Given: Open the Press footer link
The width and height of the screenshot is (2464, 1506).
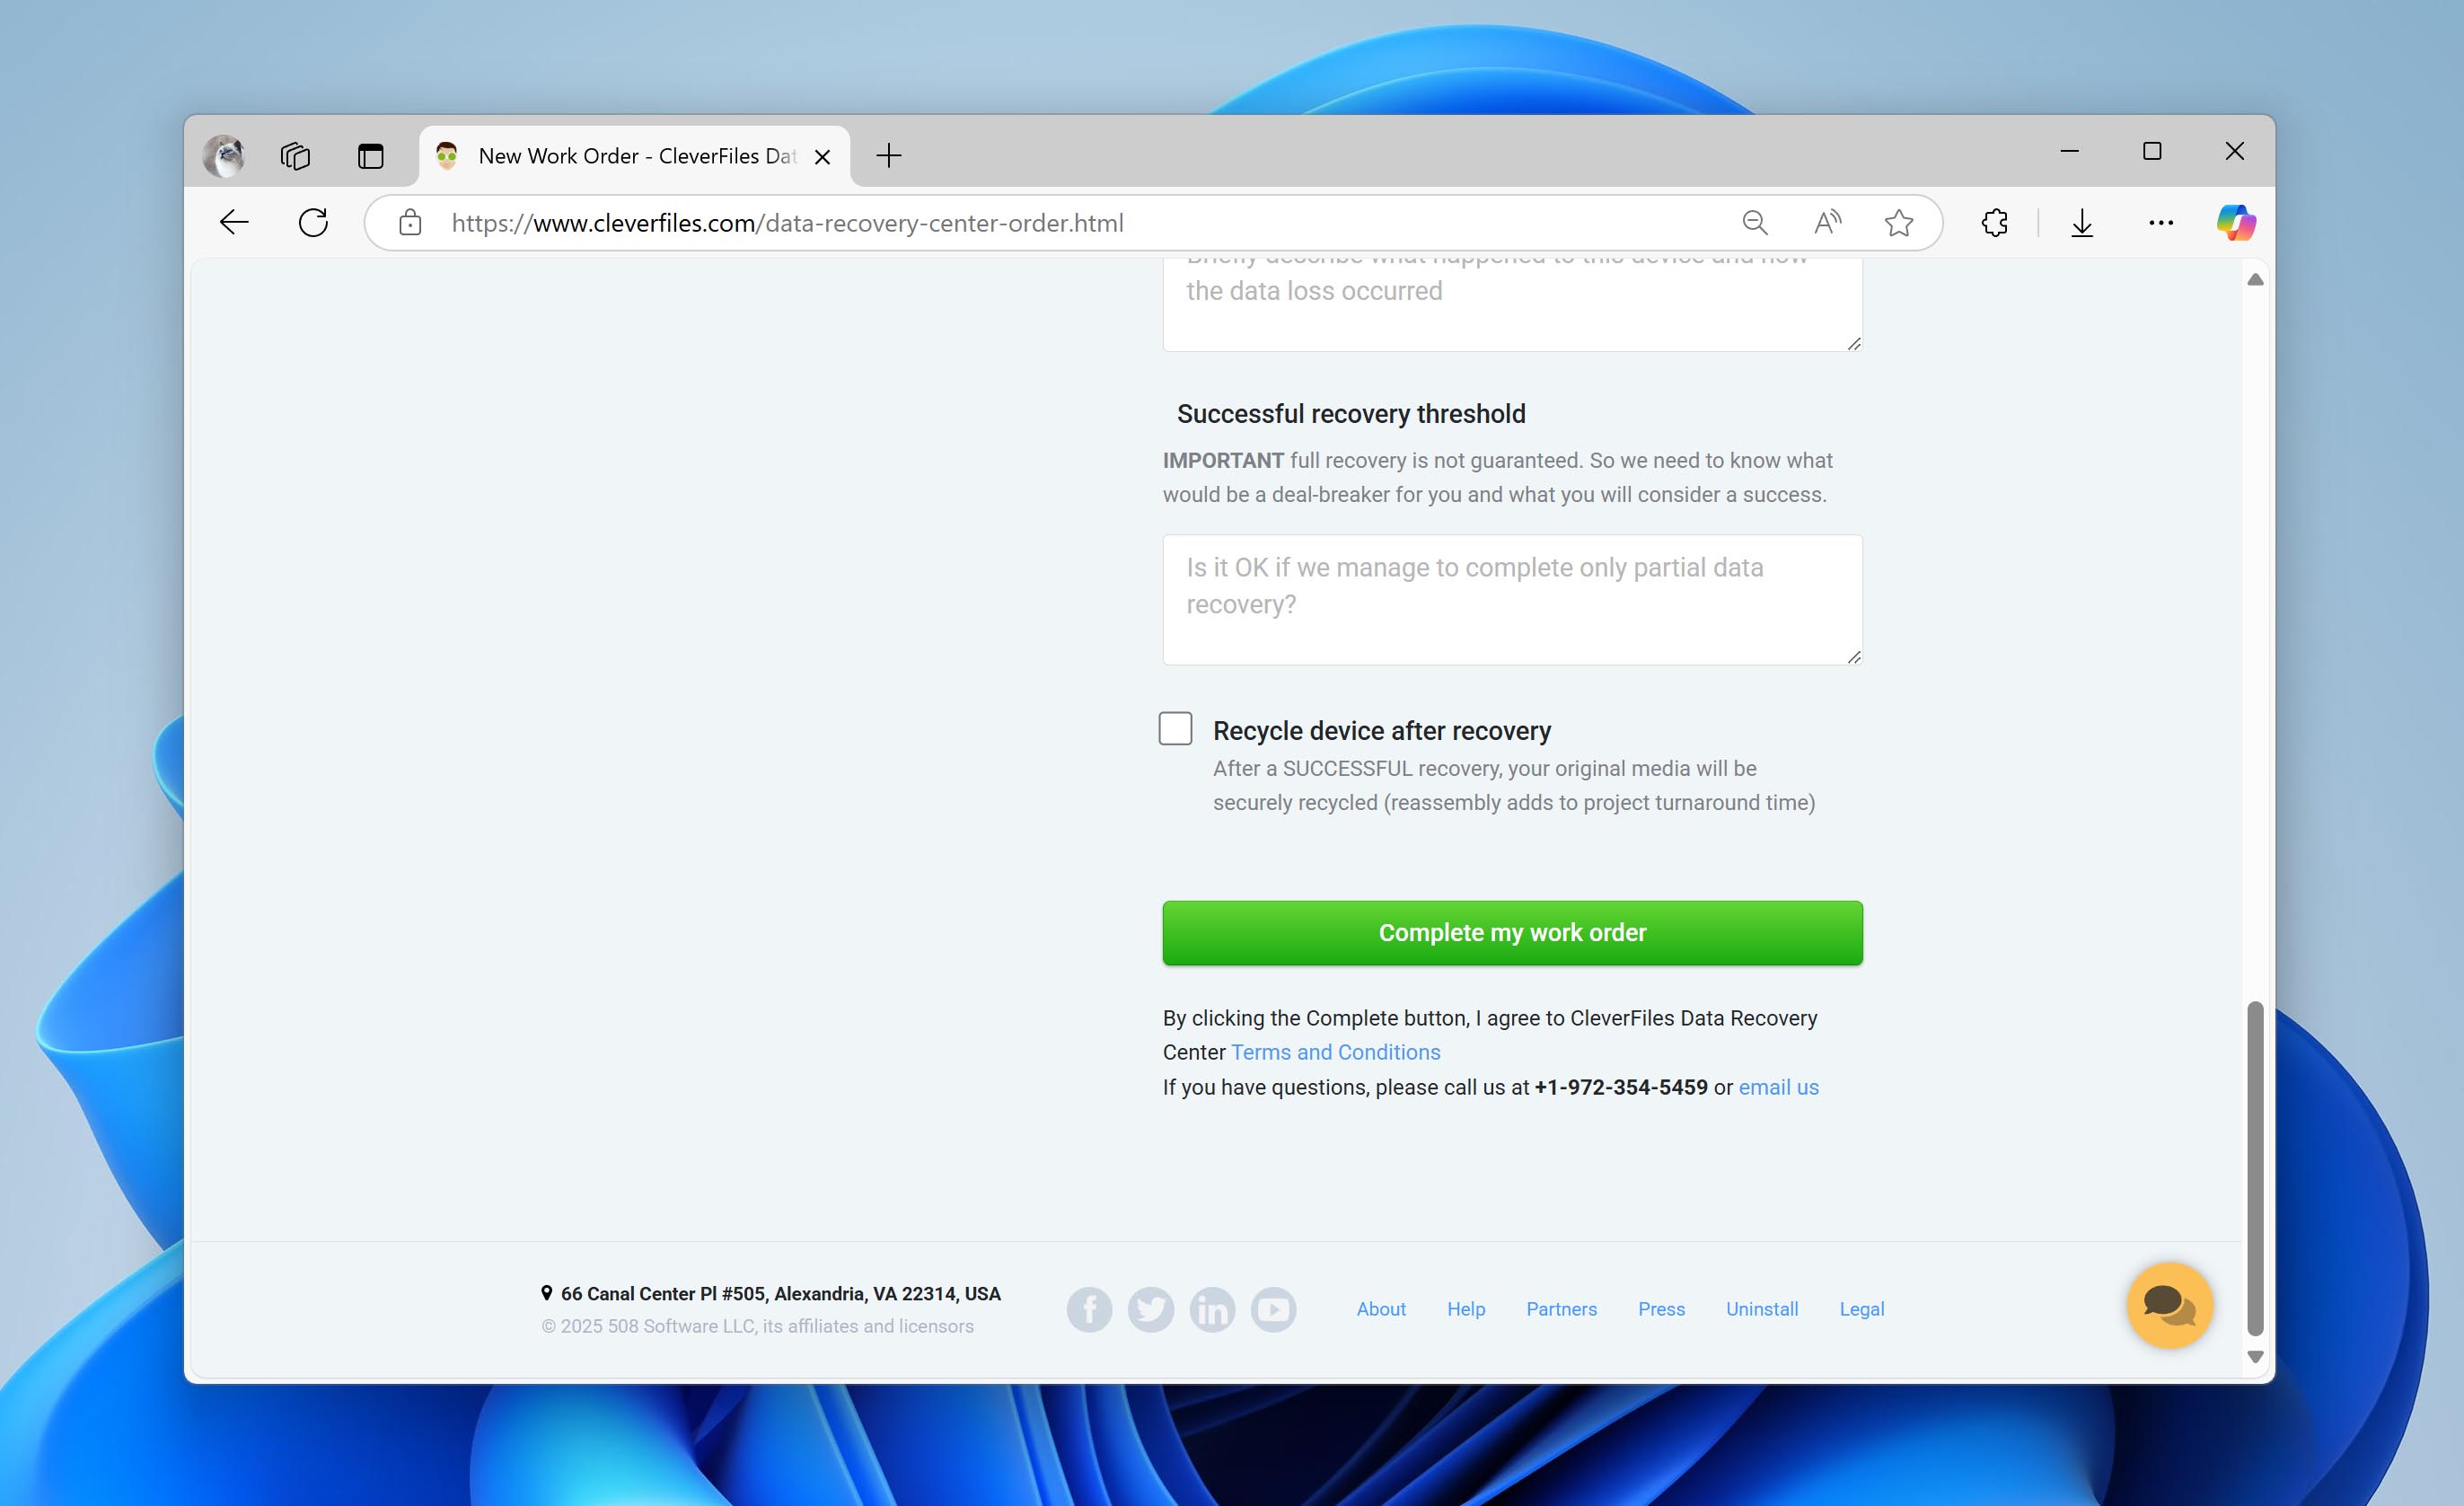Looking at the screenshot, I should 1661,1309.
